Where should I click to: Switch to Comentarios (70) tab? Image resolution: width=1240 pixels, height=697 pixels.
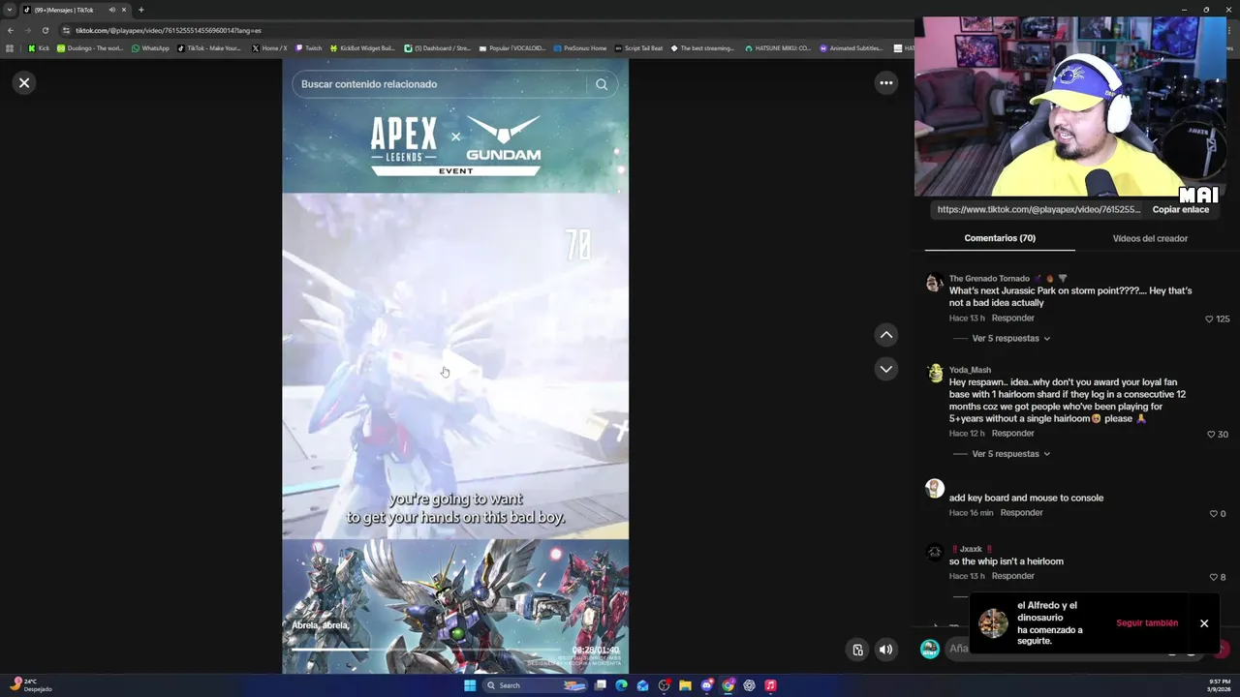pos(1000,238)
